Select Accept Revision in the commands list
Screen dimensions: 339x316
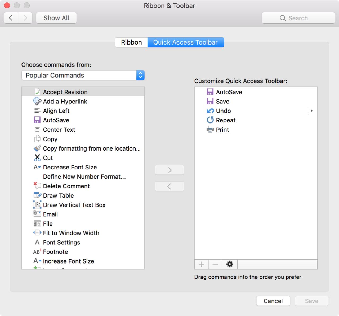(x=65, y=92)
